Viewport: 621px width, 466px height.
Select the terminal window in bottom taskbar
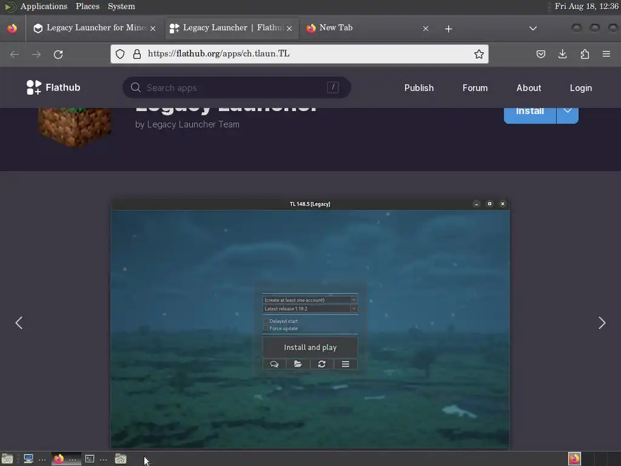[96, 459]
